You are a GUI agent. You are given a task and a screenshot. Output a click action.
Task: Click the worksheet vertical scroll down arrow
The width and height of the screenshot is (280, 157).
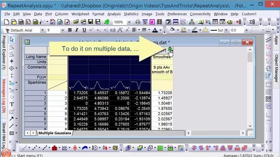click(x=250, y=126)
